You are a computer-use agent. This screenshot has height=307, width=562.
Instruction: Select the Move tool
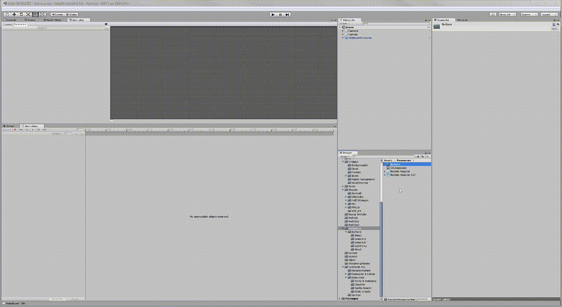(x=14, y=14)
